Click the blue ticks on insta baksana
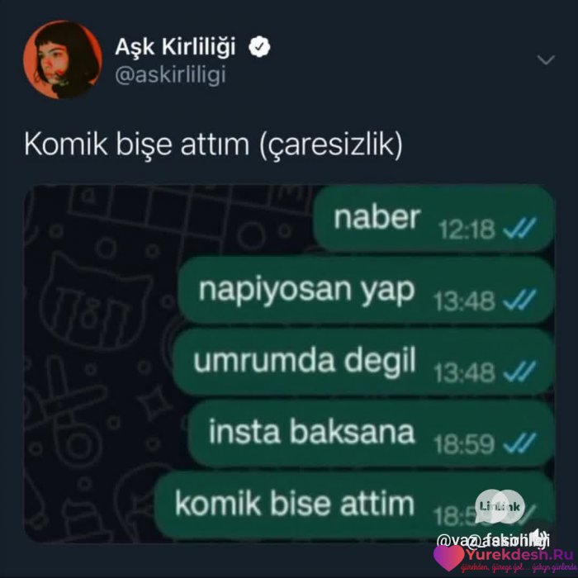Image resolution: width=578 pixels, height=578 pixels. [519, 443]
